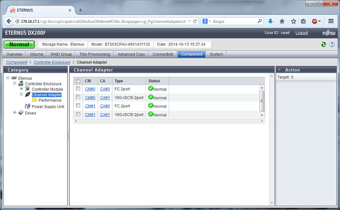This screenshot has height=210, width=340.
Task: Open the Firefox hamburger menu
Action: pos(331,21)
